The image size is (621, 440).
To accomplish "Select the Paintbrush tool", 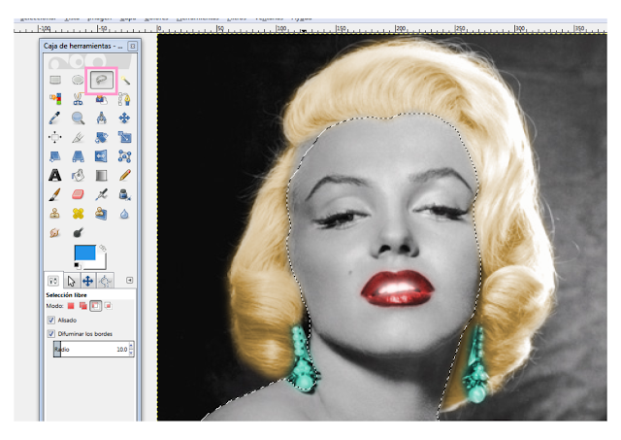I will pos(55,194).
